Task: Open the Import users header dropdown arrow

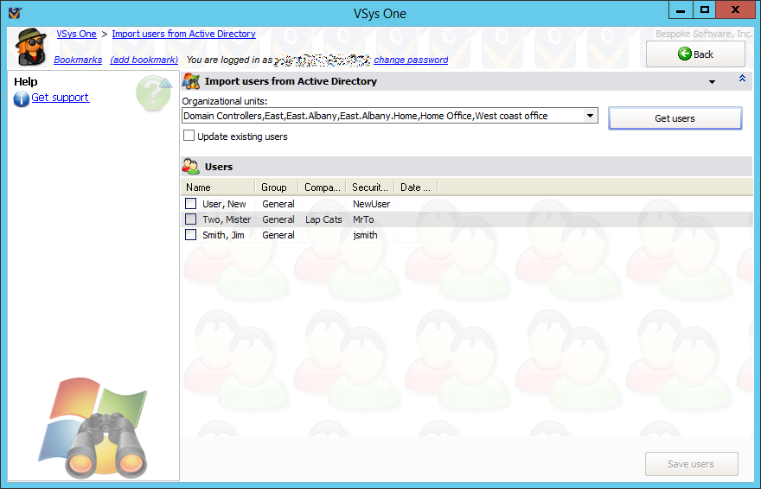Action: 712,82
